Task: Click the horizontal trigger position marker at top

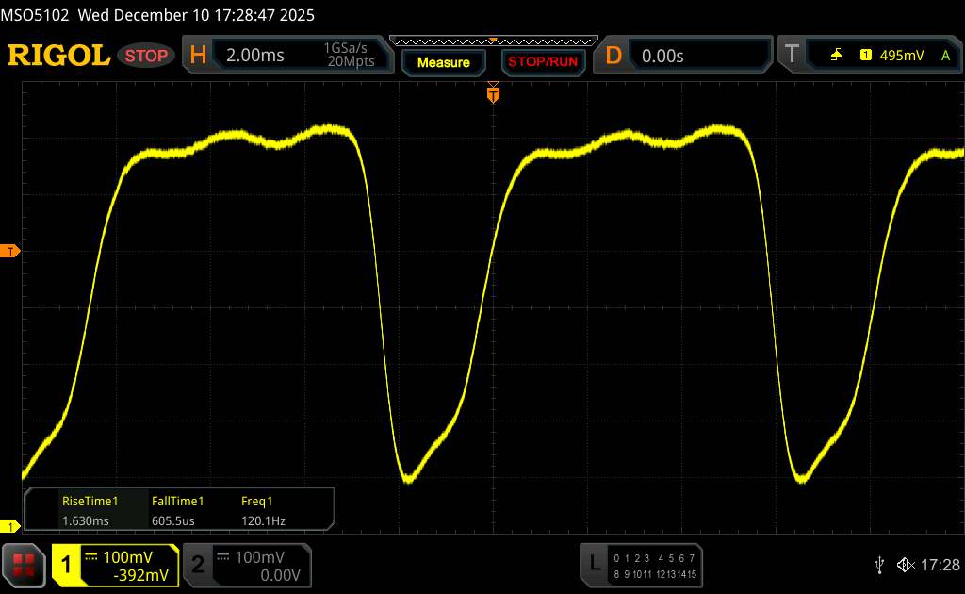Action: click(x=493, y=92)
